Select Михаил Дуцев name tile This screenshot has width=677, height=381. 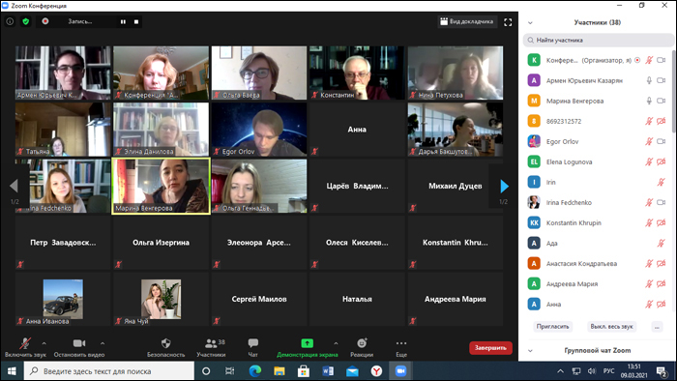[456, 186]
